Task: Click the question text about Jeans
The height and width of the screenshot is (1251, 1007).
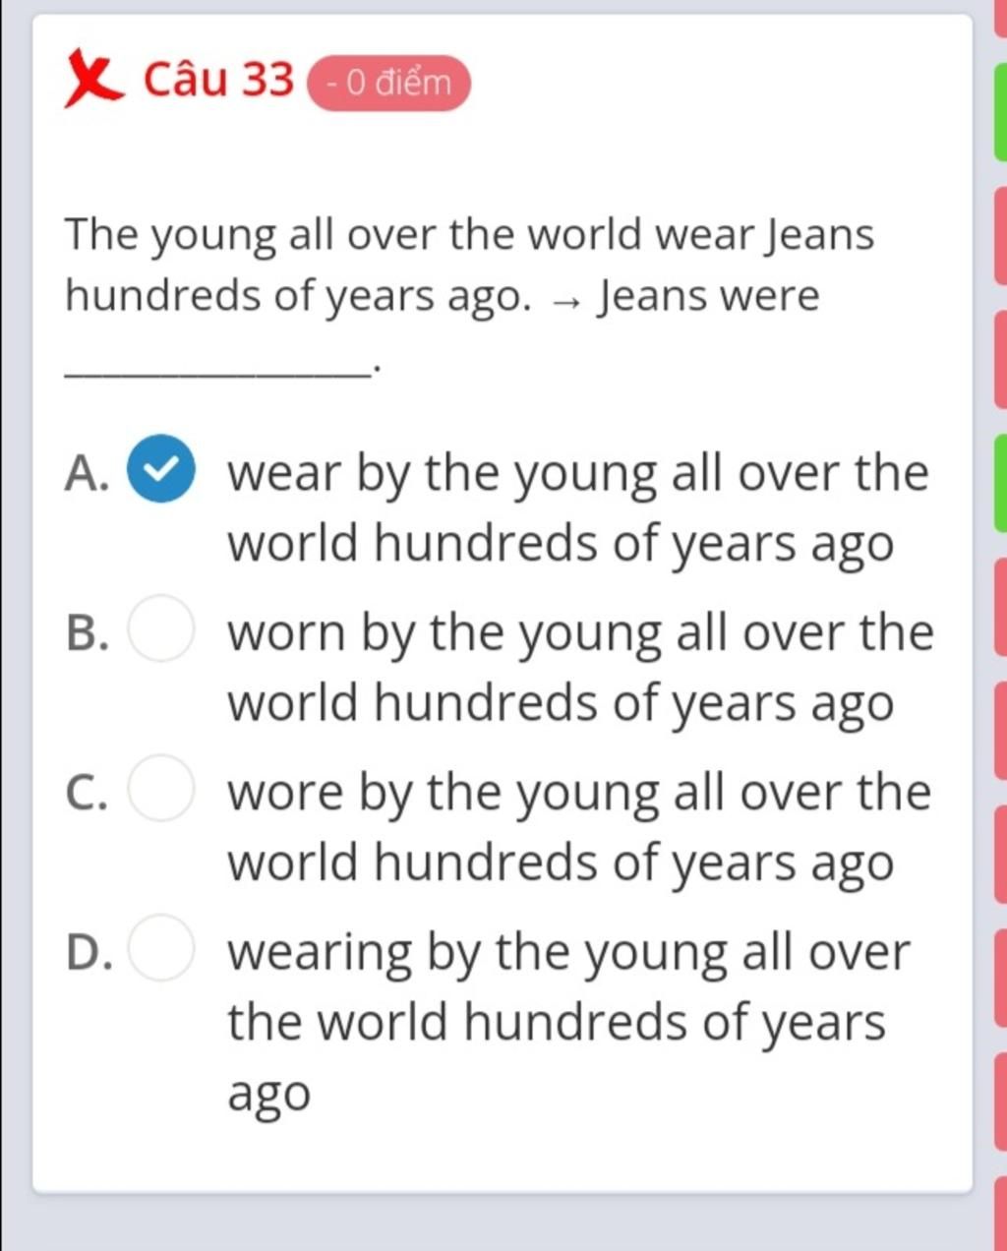Action: [x=469, y=265]
